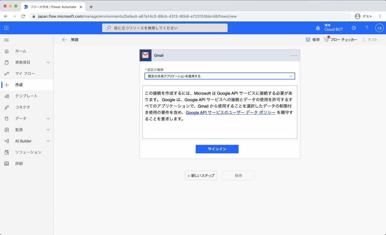The image size is (386, 235).
Task: Click the 実施項目 clipboard icon
Action: (x=7, y=63)
